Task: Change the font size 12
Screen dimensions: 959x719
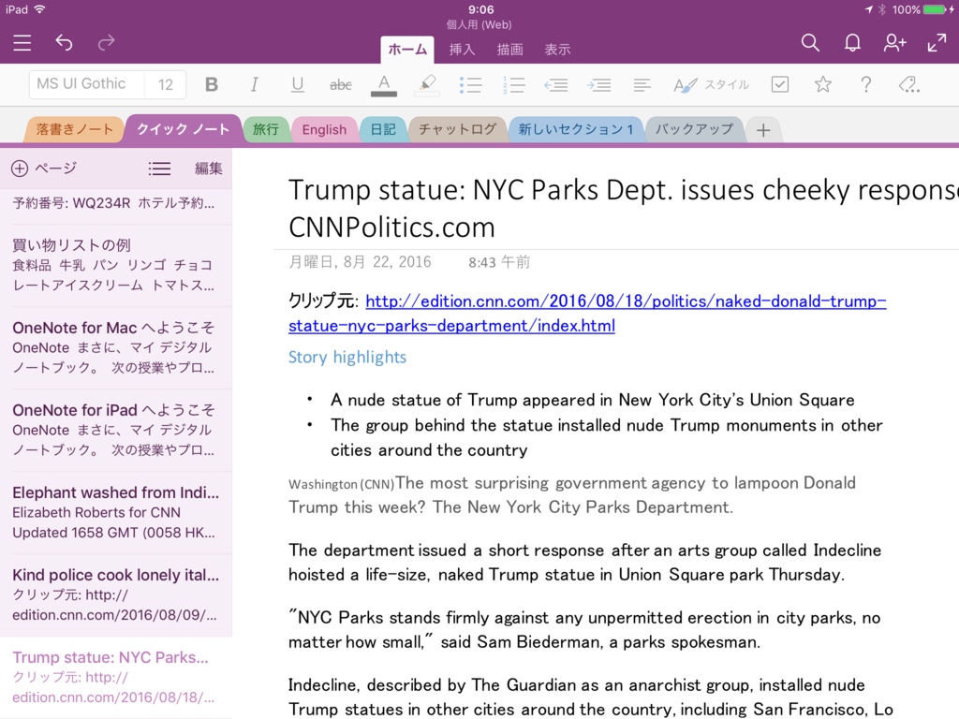Action: [x=165, y=84]
